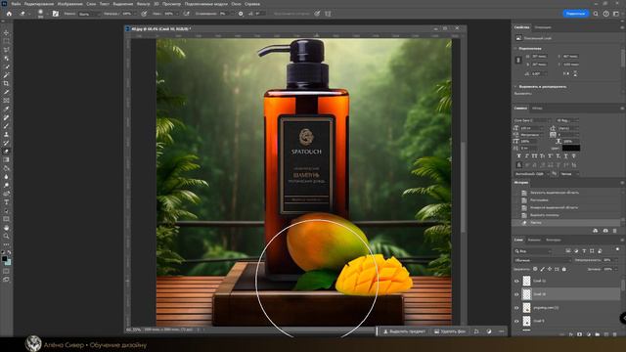Click the flip vertical icon in Properties

click(575, 73)
